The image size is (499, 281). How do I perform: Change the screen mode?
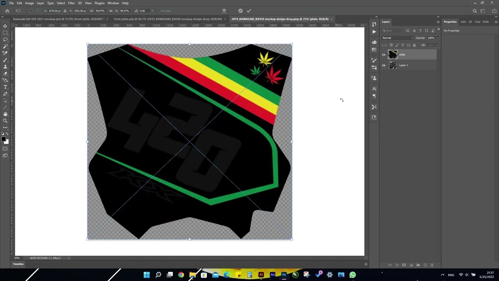(x=5, y=156)
